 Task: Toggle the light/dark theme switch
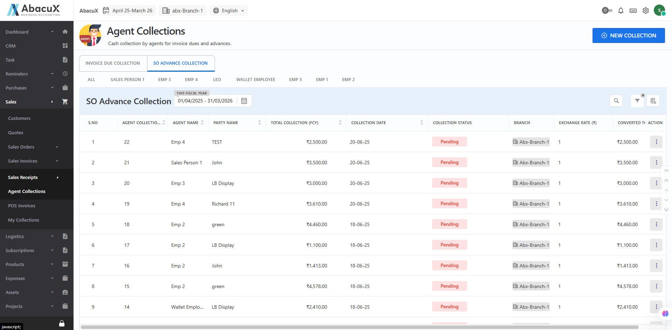point(607,10)
